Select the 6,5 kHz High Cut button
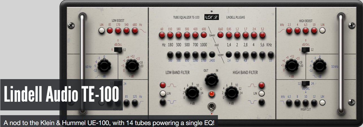 click(289, 103)
